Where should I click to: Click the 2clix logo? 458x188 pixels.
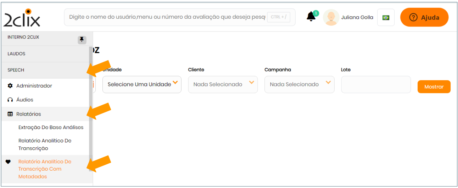22,18
